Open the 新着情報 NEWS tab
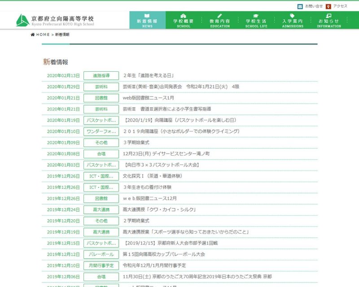Image resolution: width=359 pixels, height=287 pixels. [147, 21]
